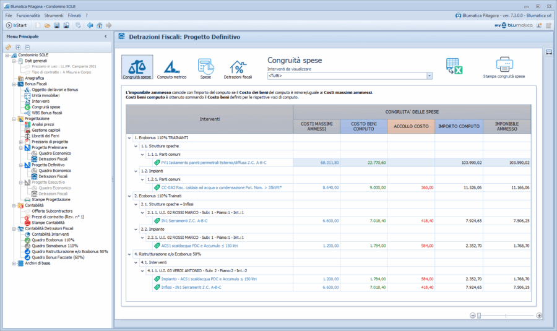Collapse Condominio SOLE tree root

(x=7, y=55)
